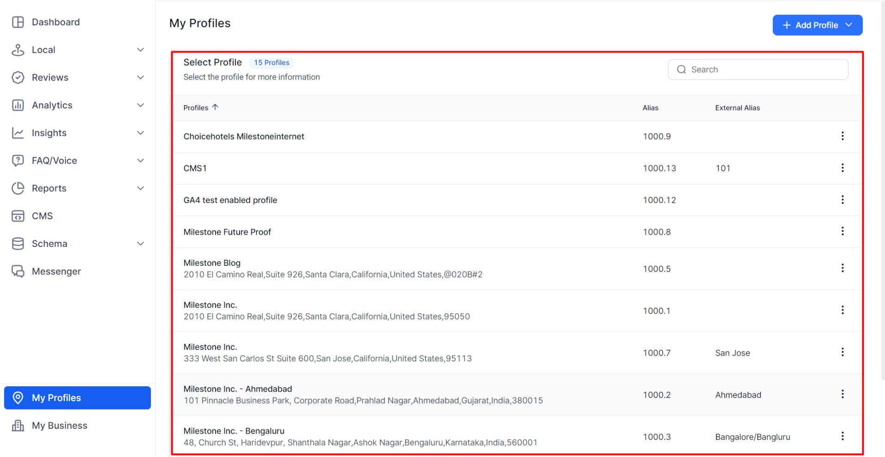This screenshot has width=885, height=457.
Task: Click alias value 1000.8
Action: [x=657, y=232]
